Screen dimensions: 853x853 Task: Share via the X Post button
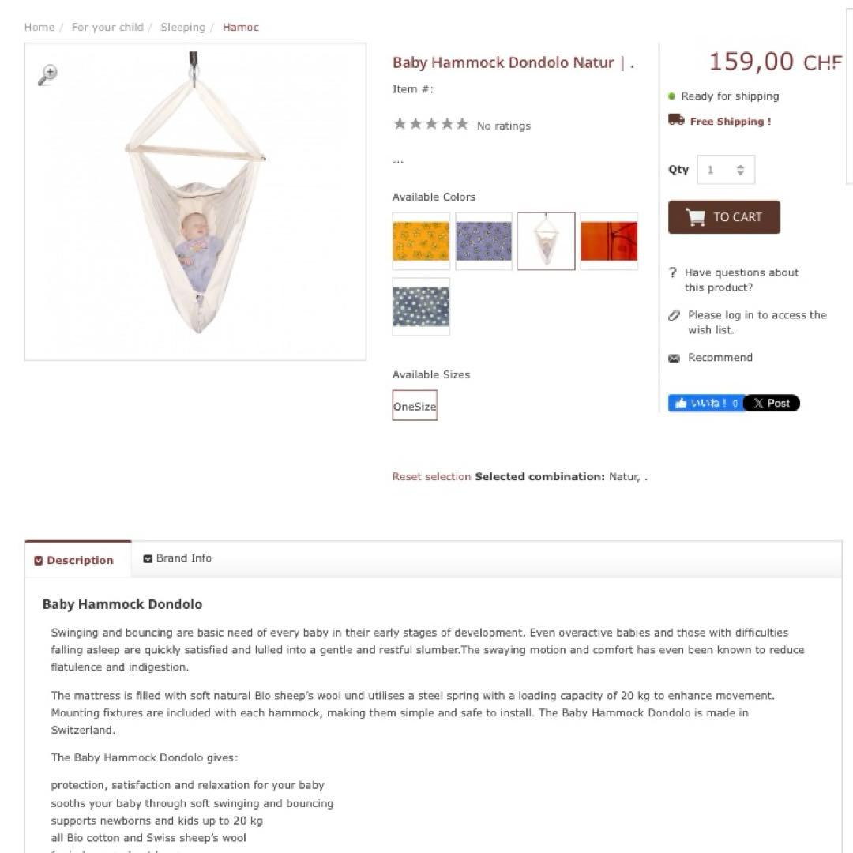pos(772,404)
